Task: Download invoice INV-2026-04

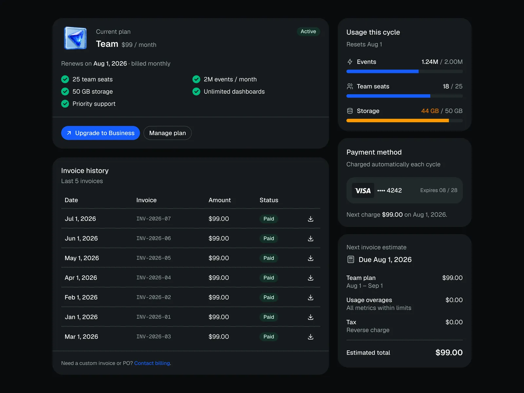Action: coord(310,278)
